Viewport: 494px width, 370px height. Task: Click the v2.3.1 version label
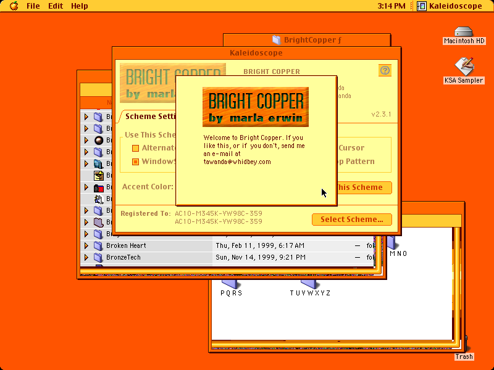tap(381, 114)
